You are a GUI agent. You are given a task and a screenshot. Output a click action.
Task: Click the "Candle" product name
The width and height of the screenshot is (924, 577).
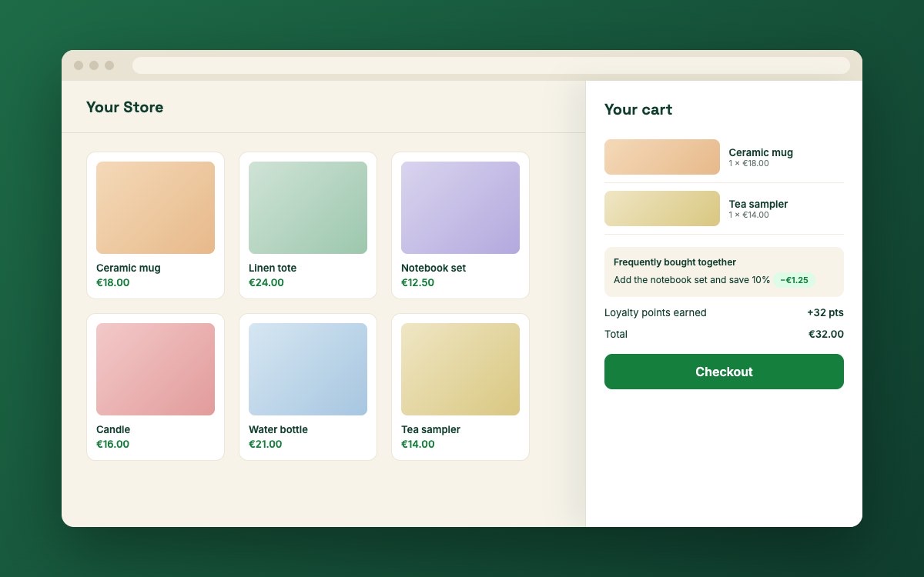pos(113,429)
